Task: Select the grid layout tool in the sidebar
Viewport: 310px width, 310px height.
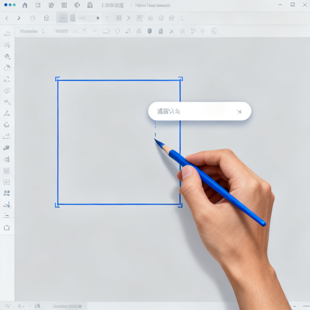Action: click(6, 171)
